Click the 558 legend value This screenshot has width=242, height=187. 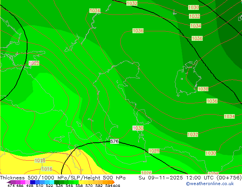pos(79,185)
